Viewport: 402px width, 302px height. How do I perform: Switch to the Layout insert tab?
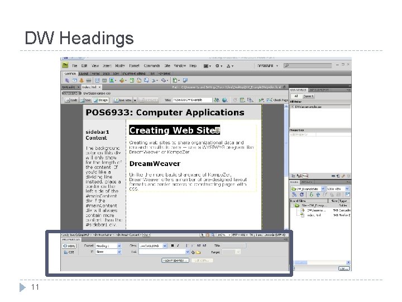(x=84, y=73)
